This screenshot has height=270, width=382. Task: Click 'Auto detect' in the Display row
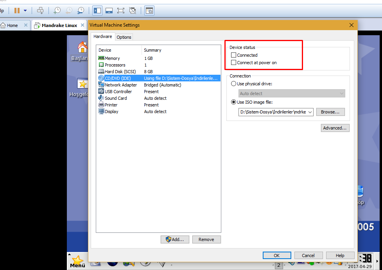click(x=155, y=112)
